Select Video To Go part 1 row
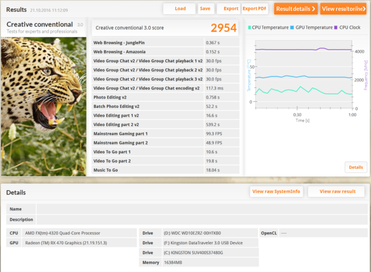The image size is (371, 272). [165, 152]
